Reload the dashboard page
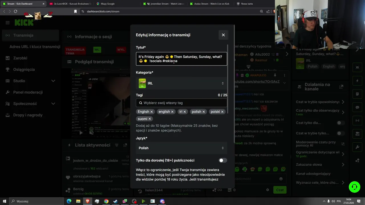The image size is (365, 205). pyautogui.click(x=15, y=11)
